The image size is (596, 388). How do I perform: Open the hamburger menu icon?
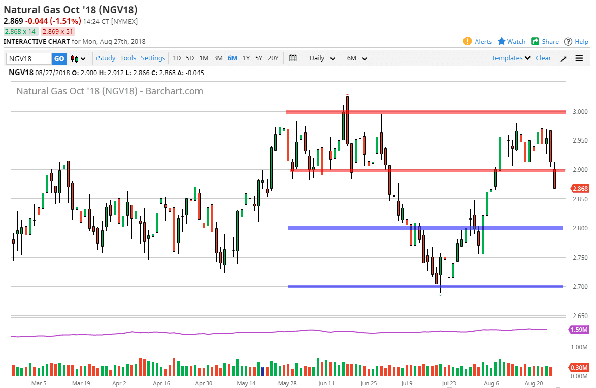(579, 58)
